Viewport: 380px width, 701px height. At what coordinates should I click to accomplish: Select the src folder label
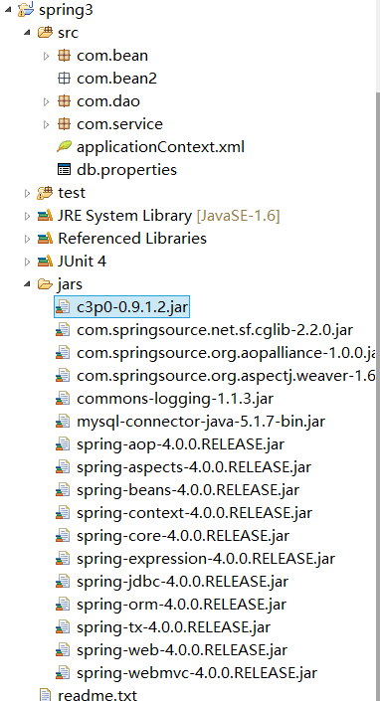(68, 33)
